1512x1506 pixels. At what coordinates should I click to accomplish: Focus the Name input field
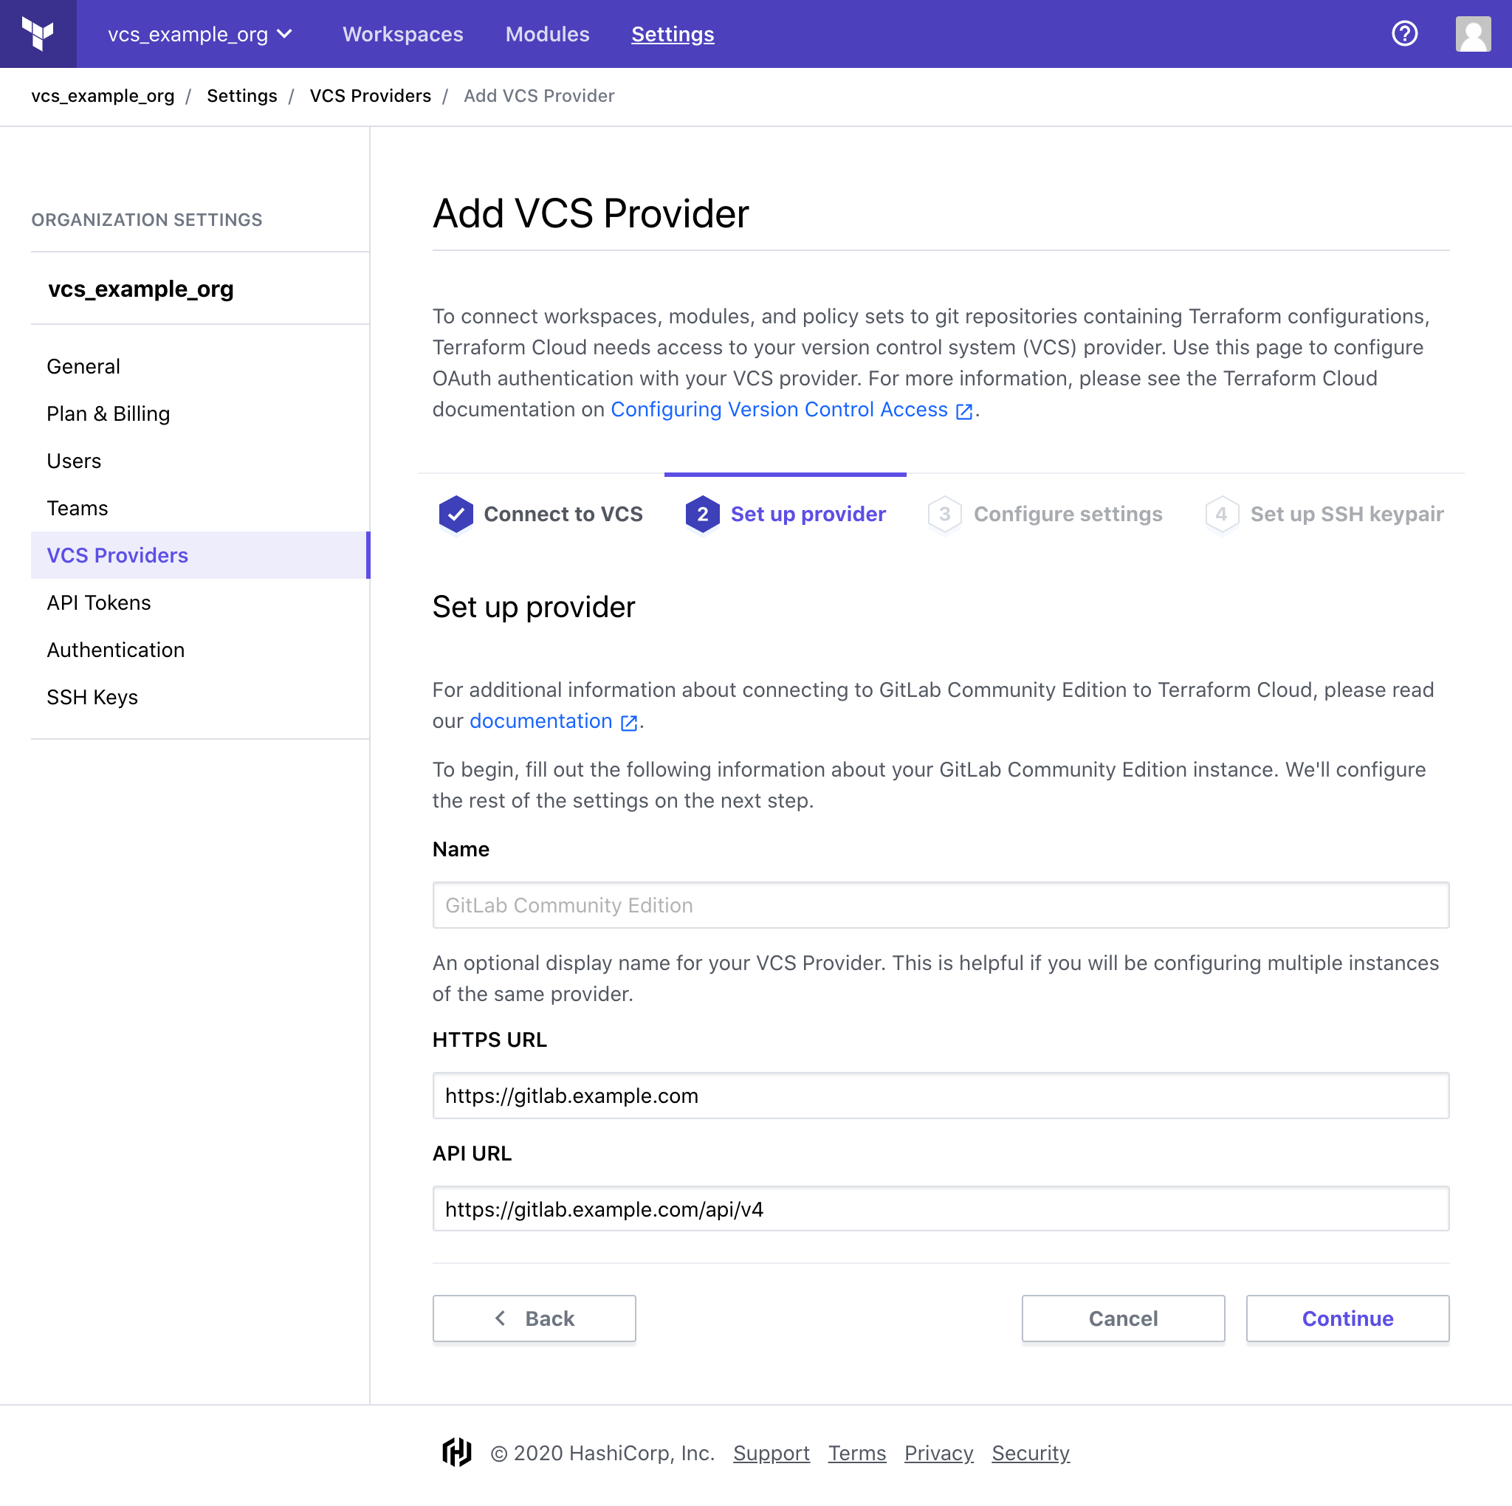click(x=941, y=905)
